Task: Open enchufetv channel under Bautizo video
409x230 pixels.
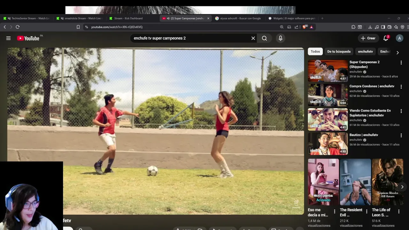Action: [356, 140]
